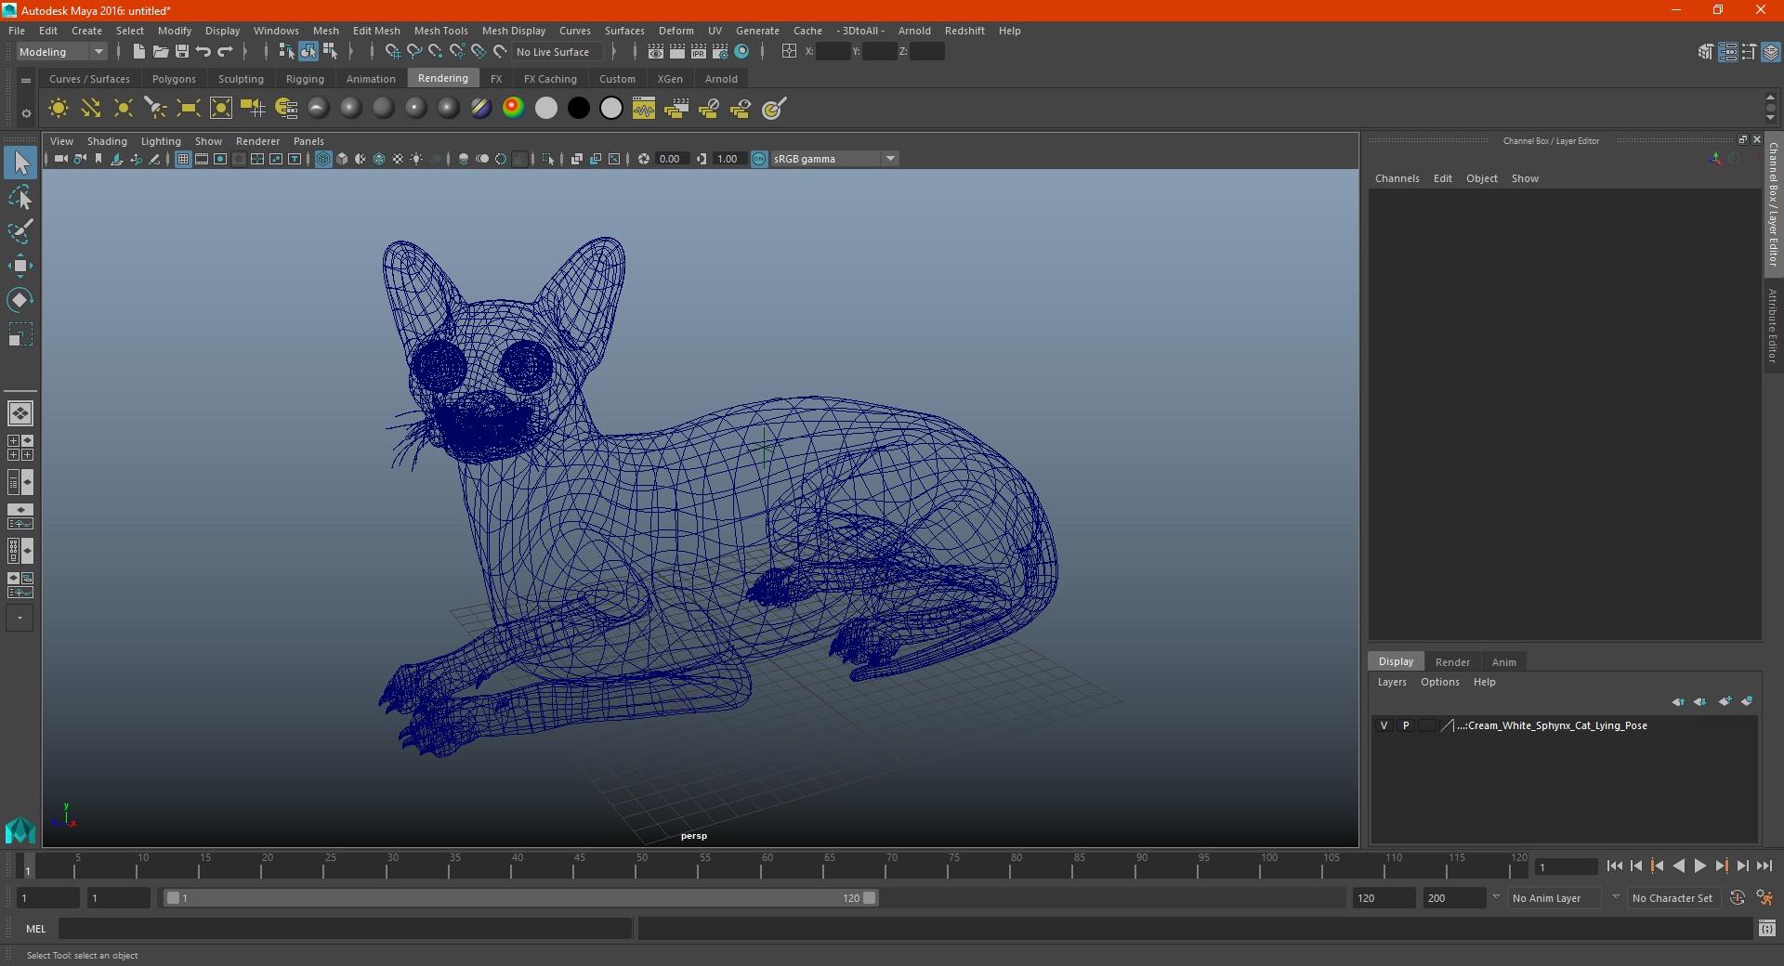Toggle P playback for the Sphynx Cat layer
The width and height of the screenshot is (1784, 966).
tap(1406, 725)
